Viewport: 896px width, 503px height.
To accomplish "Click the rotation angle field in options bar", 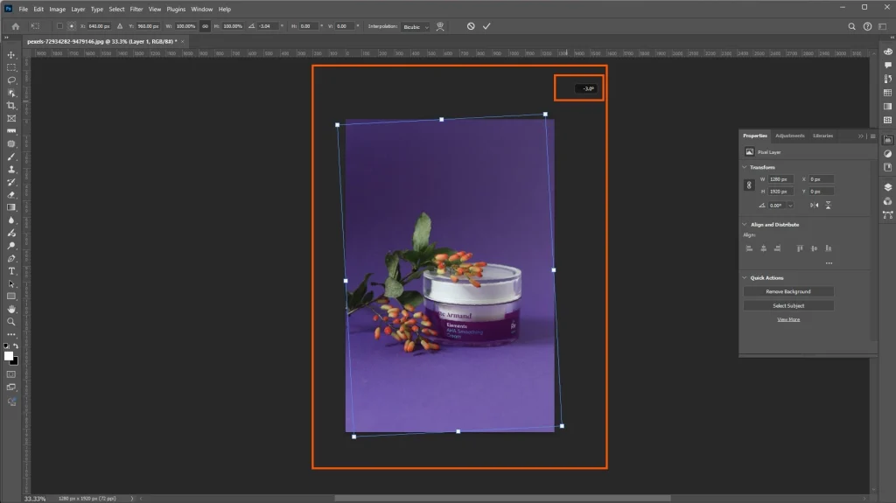I will point(268,26).
